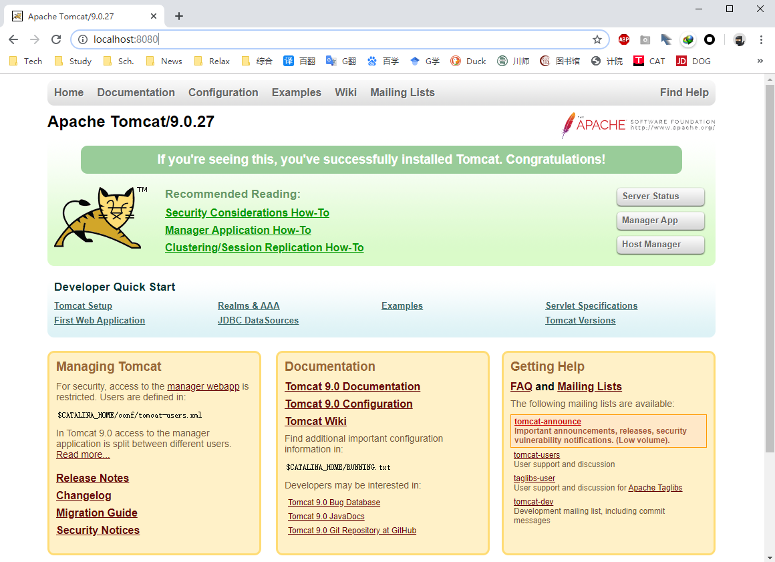Open the Study bookmarks folder
775x562 pixels.
[73, 61]
